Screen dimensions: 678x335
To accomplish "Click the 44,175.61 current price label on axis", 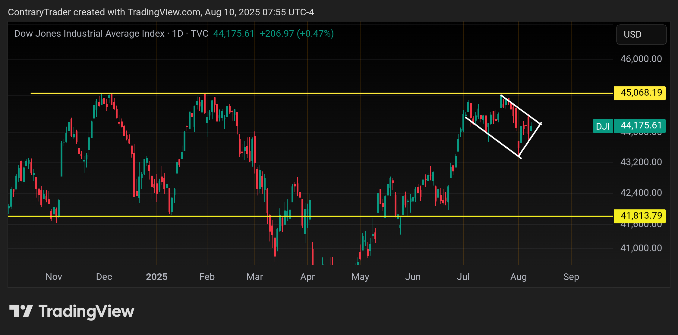I will (640, 126).
